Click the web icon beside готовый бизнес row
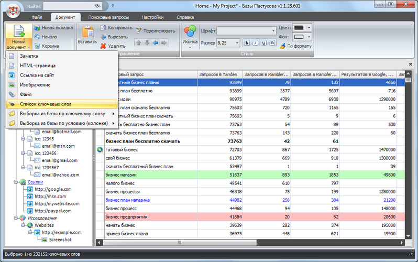This screenshot has width=418, height=262. [x=100, y=150]
